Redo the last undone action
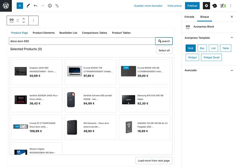Viewport: 237px width, 168px height. pyautogui.click(x=43, y=6)
